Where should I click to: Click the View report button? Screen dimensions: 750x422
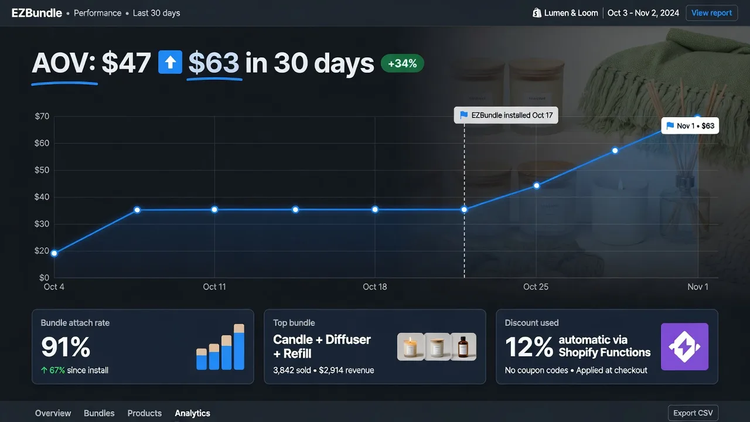pyautogui.click(x=711, y=13)
